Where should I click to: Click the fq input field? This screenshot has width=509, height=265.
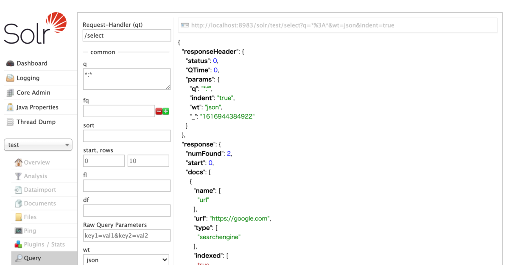point(119,111)
